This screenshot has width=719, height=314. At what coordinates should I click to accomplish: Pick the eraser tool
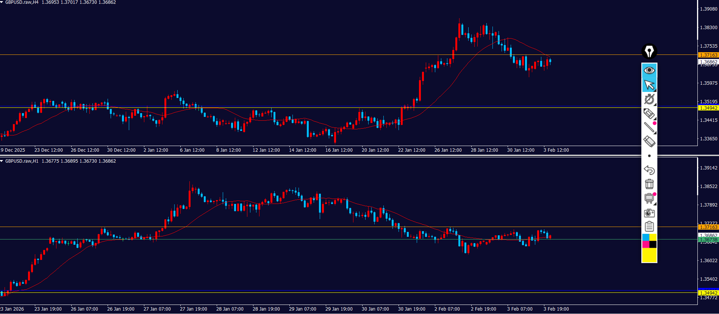(x=649, y=141)
